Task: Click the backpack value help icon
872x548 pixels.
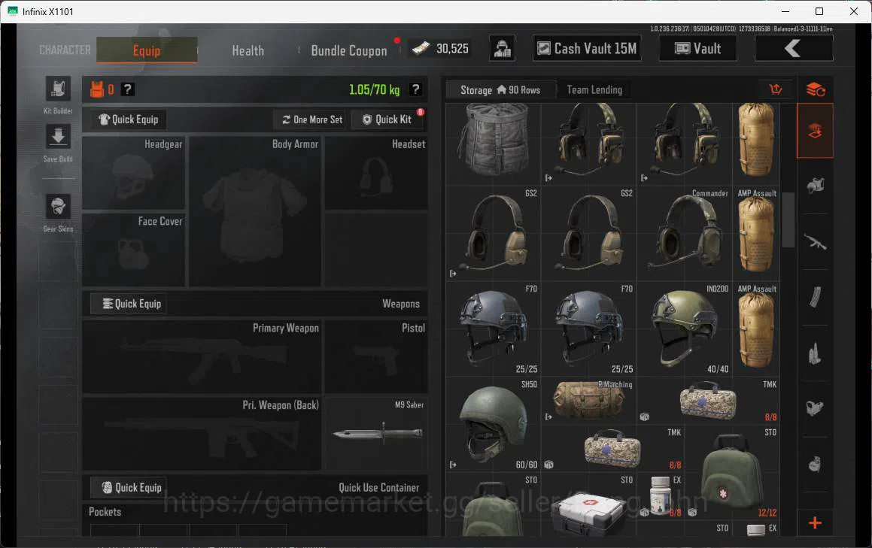Action: 127,89
